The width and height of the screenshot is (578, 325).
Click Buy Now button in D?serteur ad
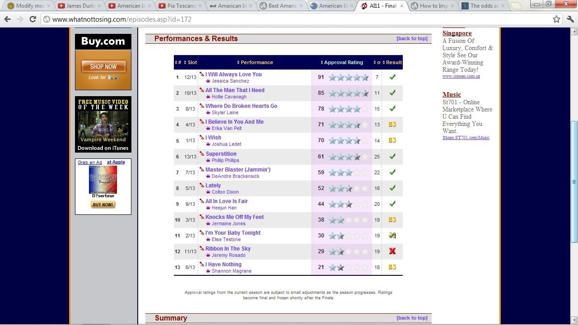click(103, 204)
